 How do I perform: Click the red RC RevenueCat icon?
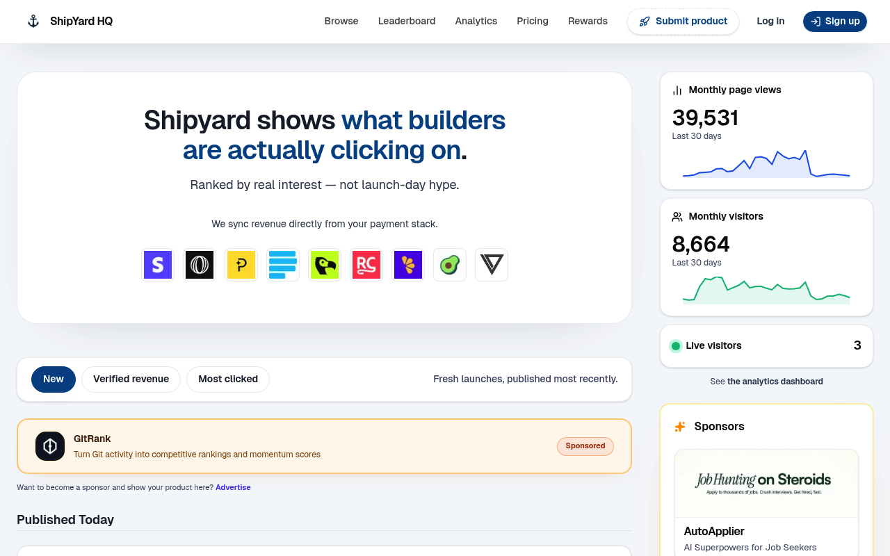[x=366, y=265]
